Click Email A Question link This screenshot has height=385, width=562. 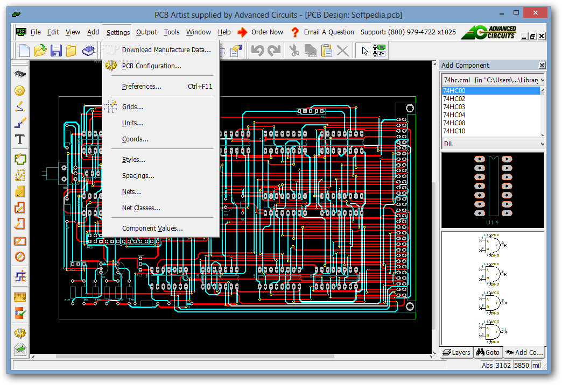322,32
